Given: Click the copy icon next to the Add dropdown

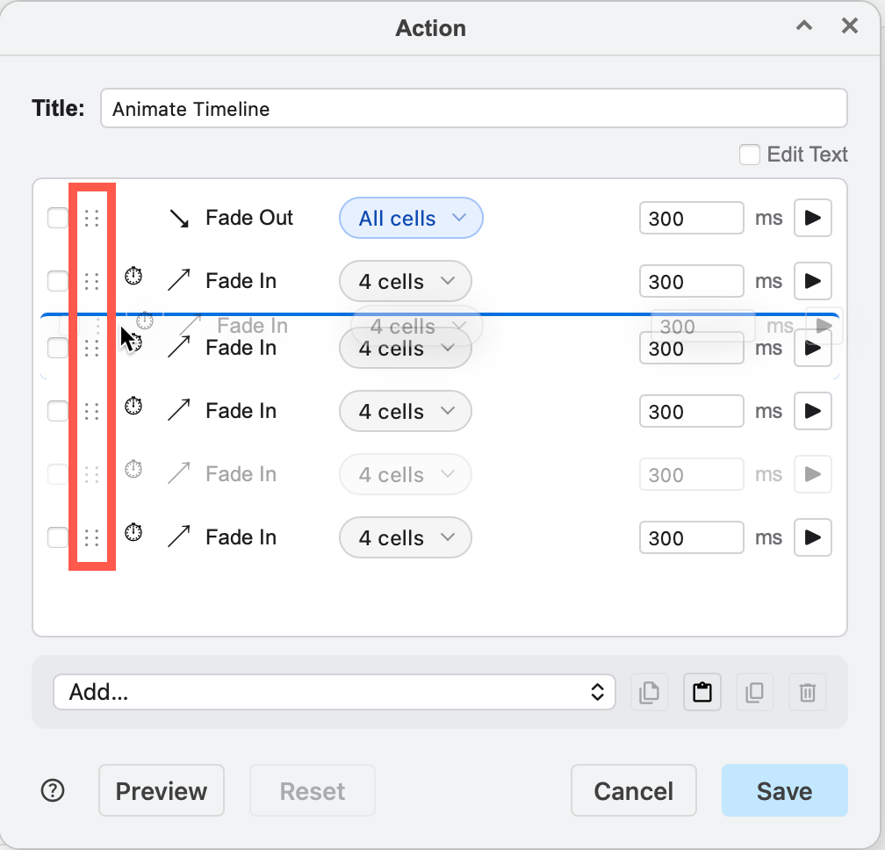Looking at the screenshot, I should pos(649,692).
